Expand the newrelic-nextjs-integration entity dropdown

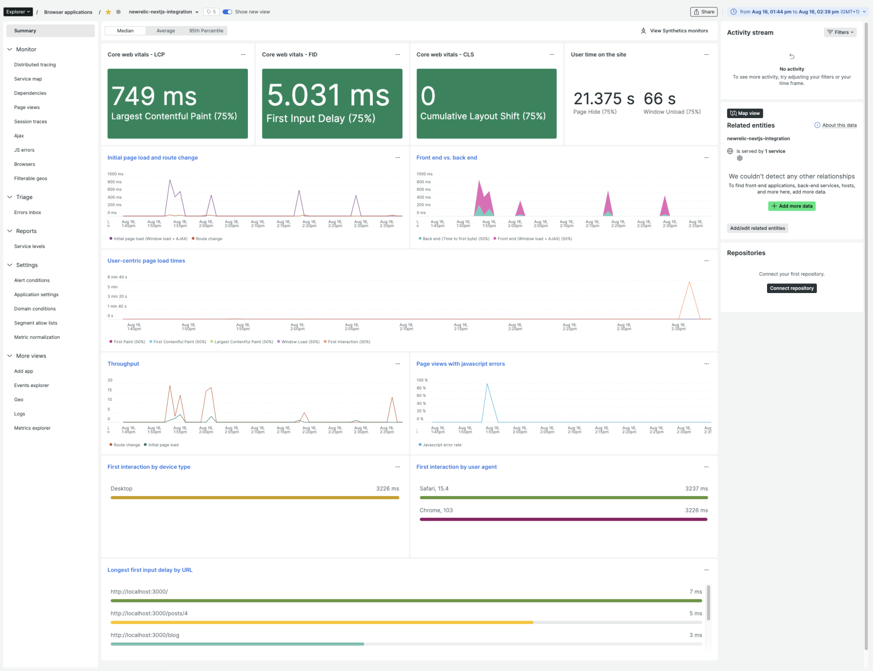(x=196, y=12)
